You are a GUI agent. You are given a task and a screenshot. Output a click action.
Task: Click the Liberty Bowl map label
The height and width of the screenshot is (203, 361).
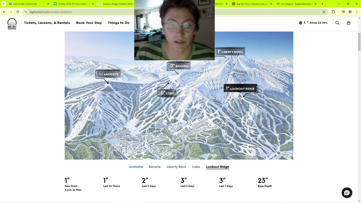click(x=230, y=52)
